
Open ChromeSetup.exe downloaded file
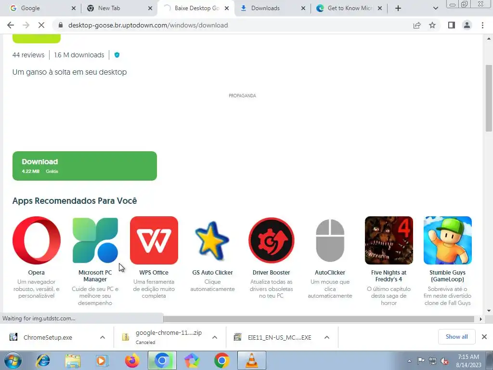pos(47,337)
